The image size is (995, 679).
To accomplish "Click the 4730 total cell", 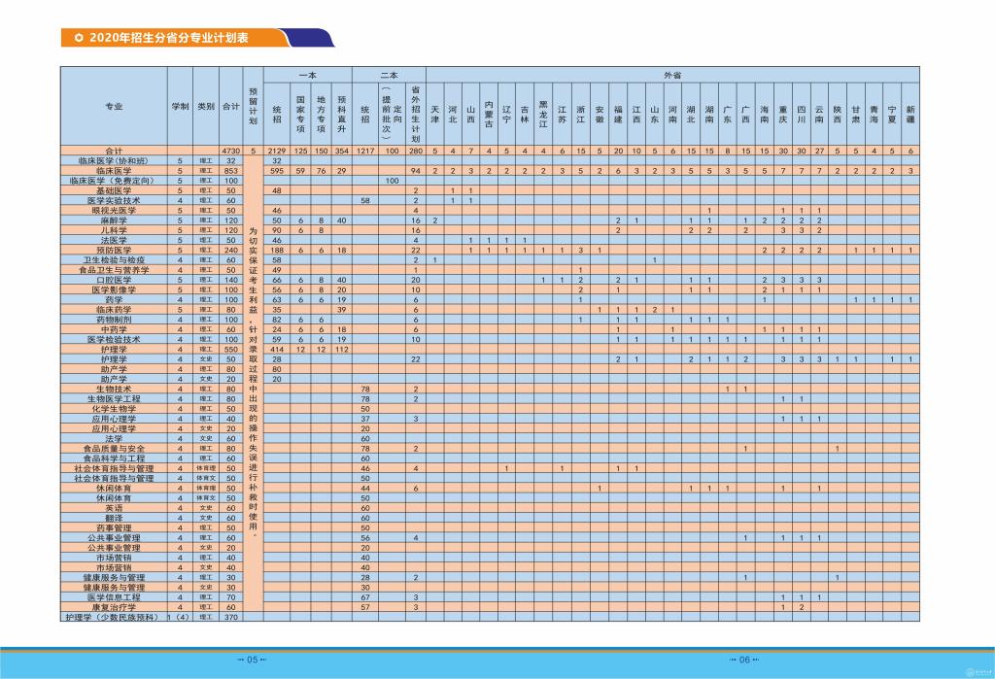I will click(230, 151).
